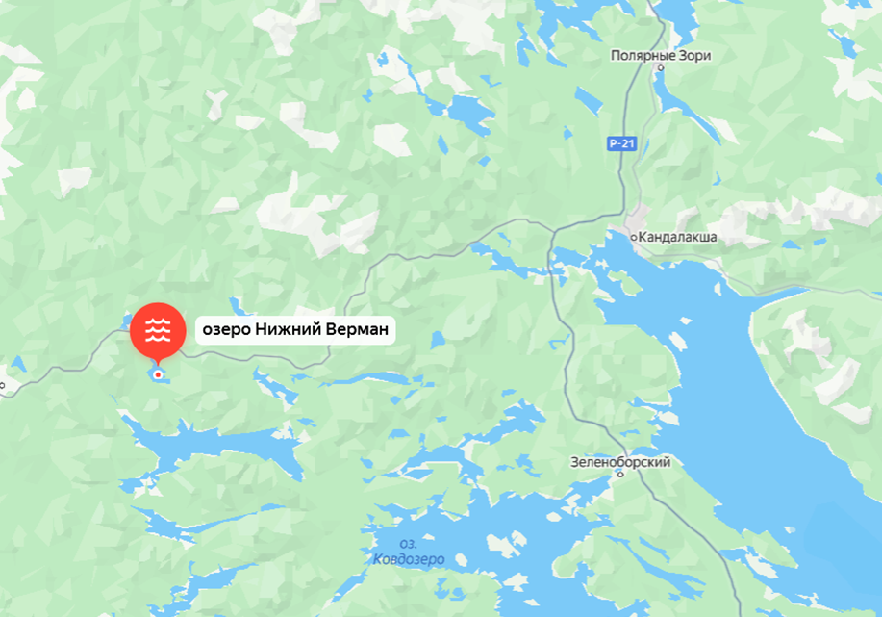Click the Р-21 highway shield

pos(621,143)
